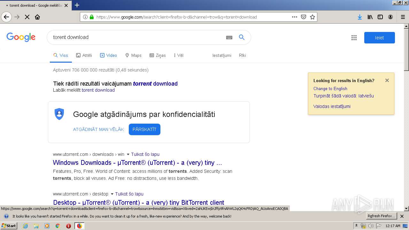The height and width of the screenshot is (230, 409).
Task: Click Tulkot šo lapu for Desktop result
Action: [129, 194]
